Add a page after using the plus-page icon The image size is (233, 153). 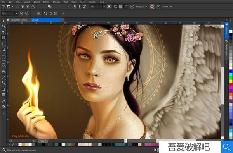tap(34, 141)
